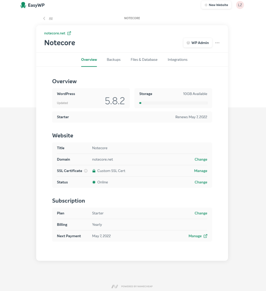Click the Billing value 'Yearly'

click(97, 225)
